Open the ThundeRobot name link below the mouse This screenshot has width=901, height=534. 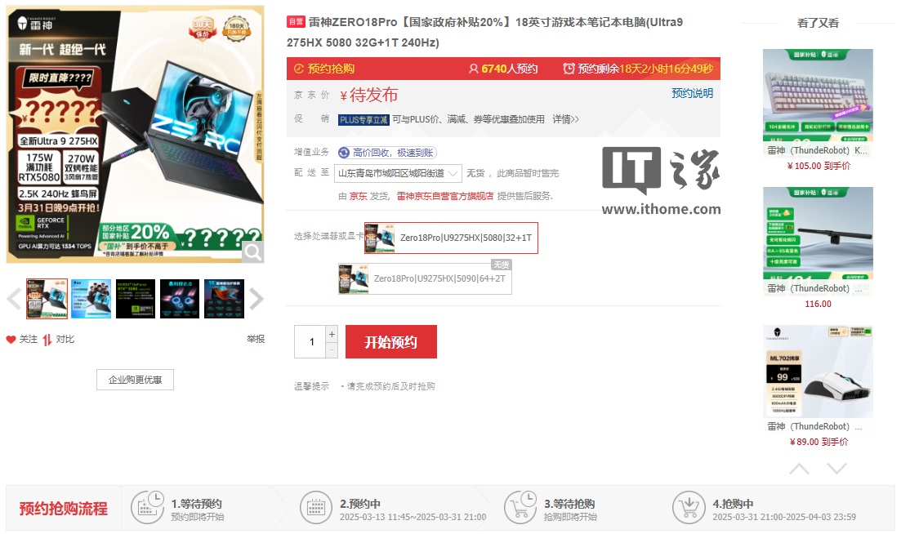814,426
